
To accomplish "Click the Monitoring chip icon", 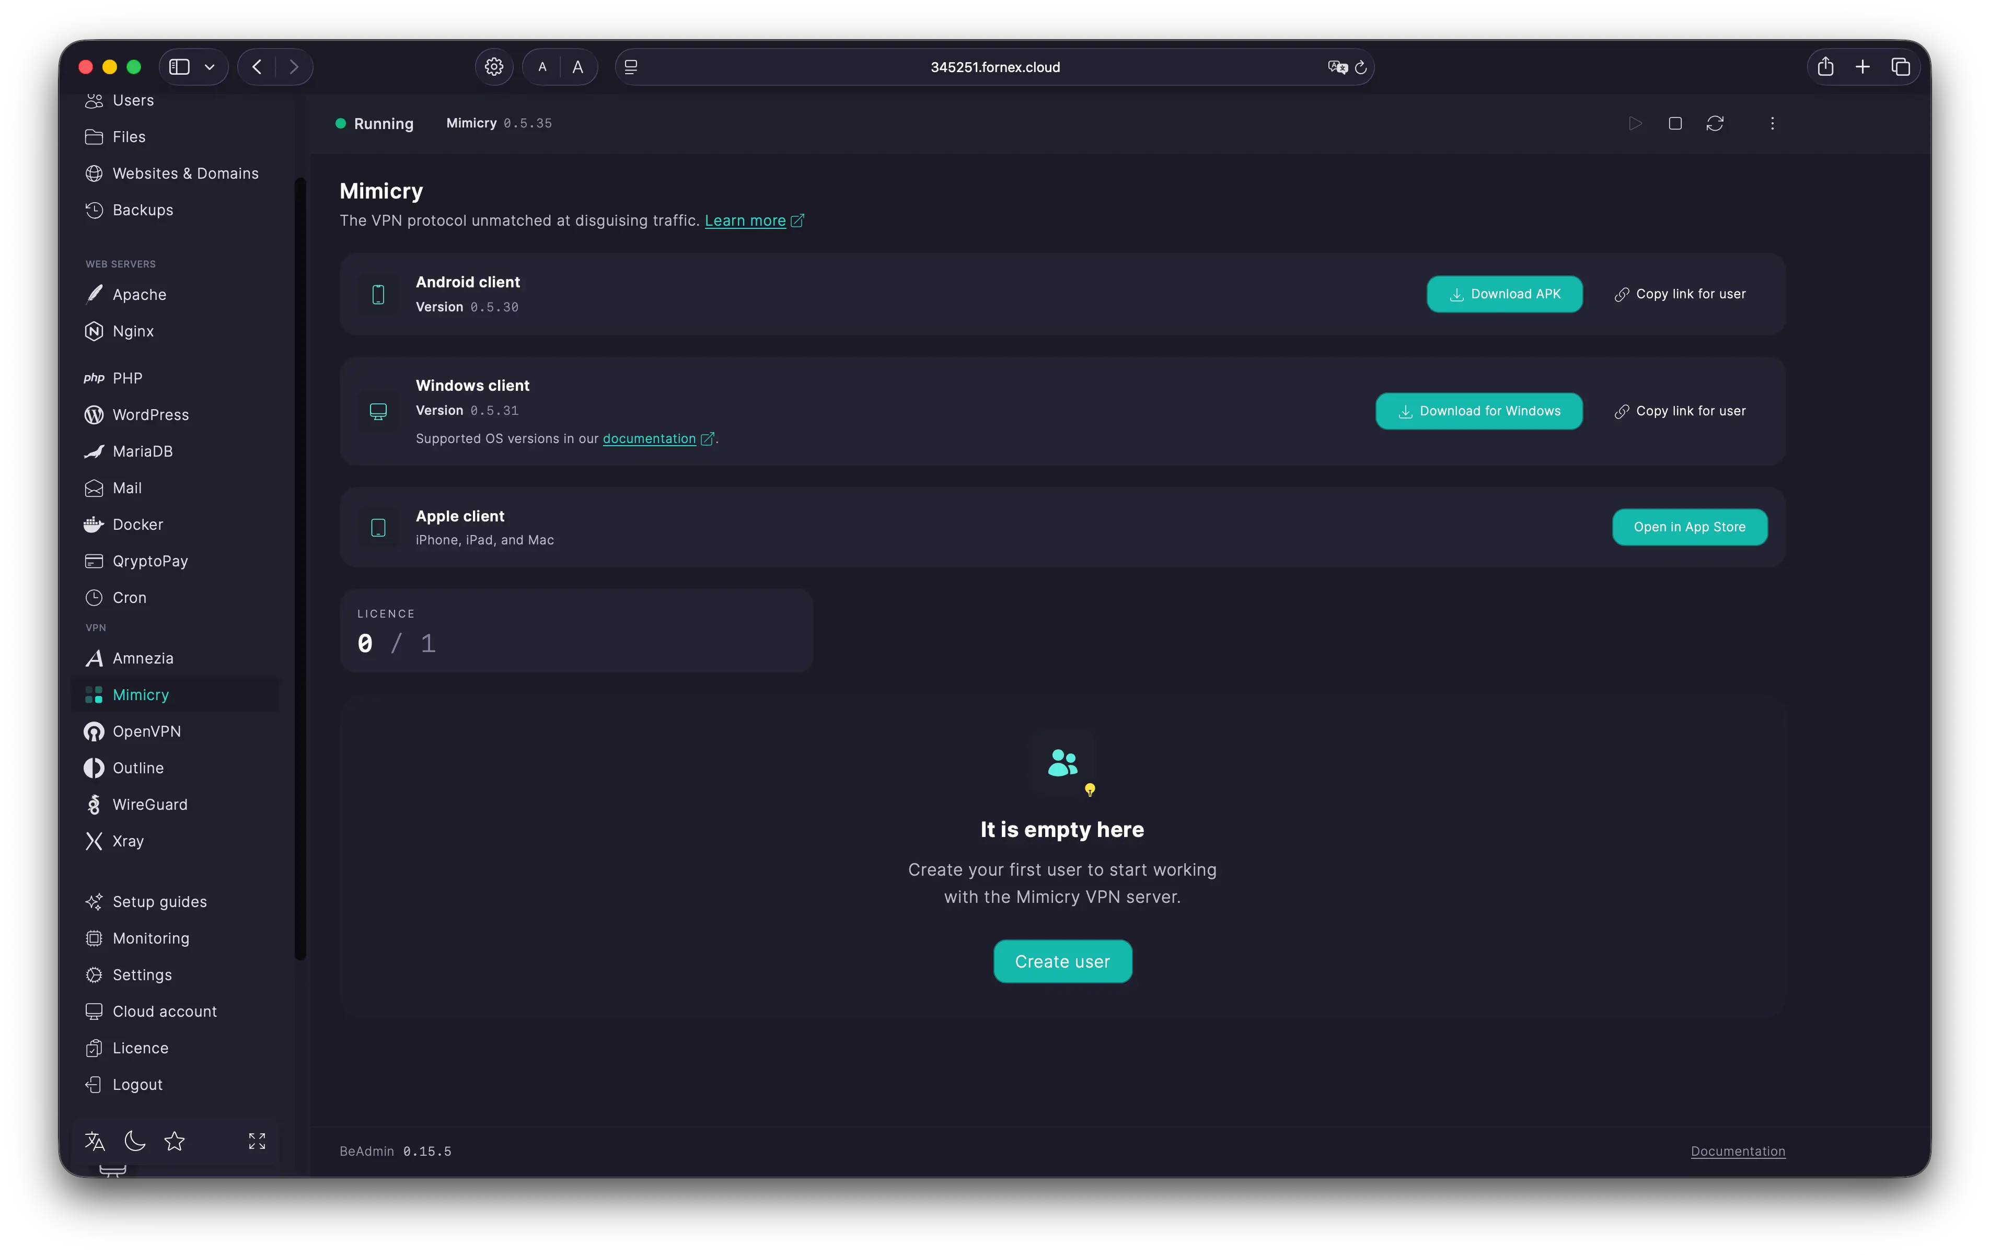I will click(94, 938).
